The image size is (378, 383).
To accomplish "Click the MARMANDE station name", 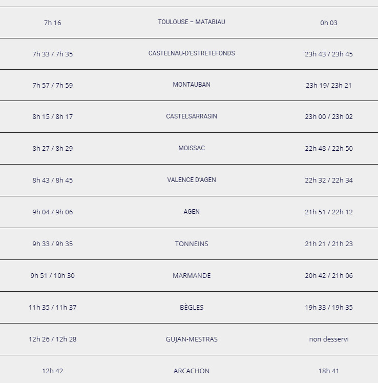I will click(x=192, y=275).
